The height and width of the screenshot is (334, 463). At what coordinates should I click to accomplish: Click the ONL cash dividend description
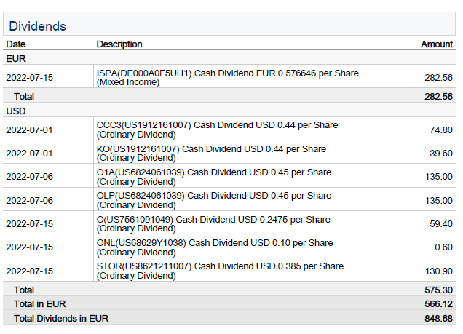click(215, 247)
